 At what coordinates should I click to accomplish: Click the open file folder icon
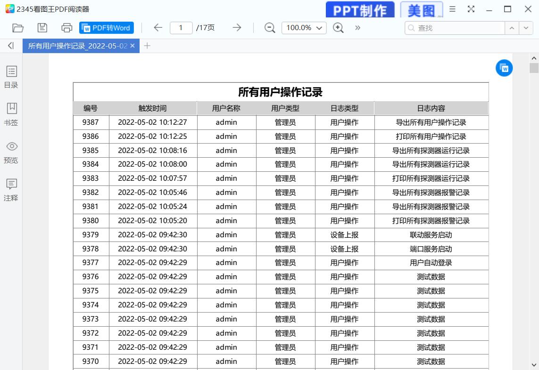pos(18,28)
